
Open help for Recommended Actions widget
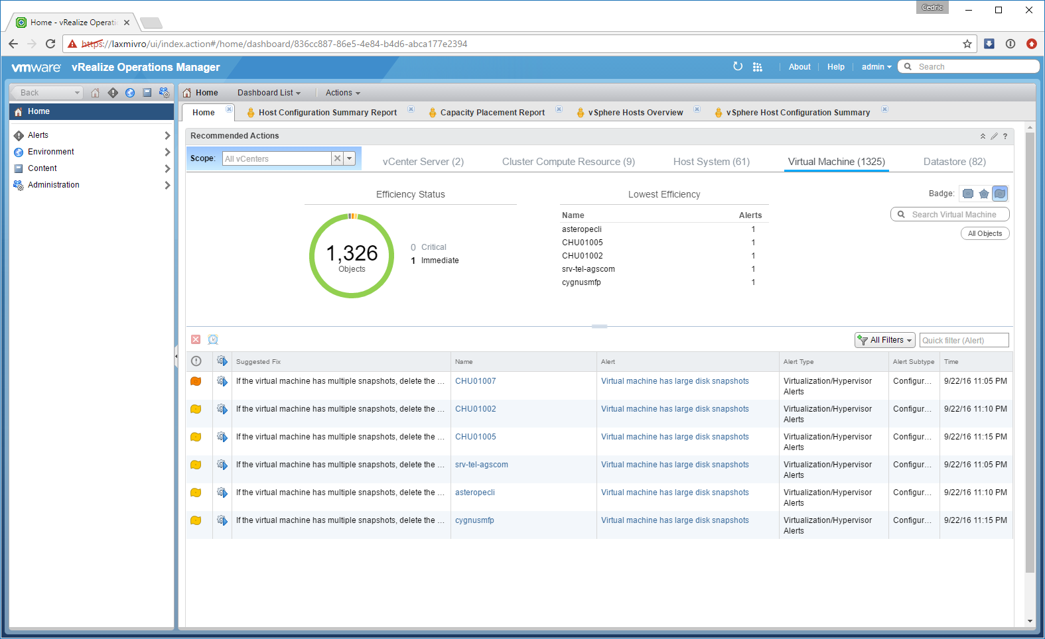(x=1005, y=137)
